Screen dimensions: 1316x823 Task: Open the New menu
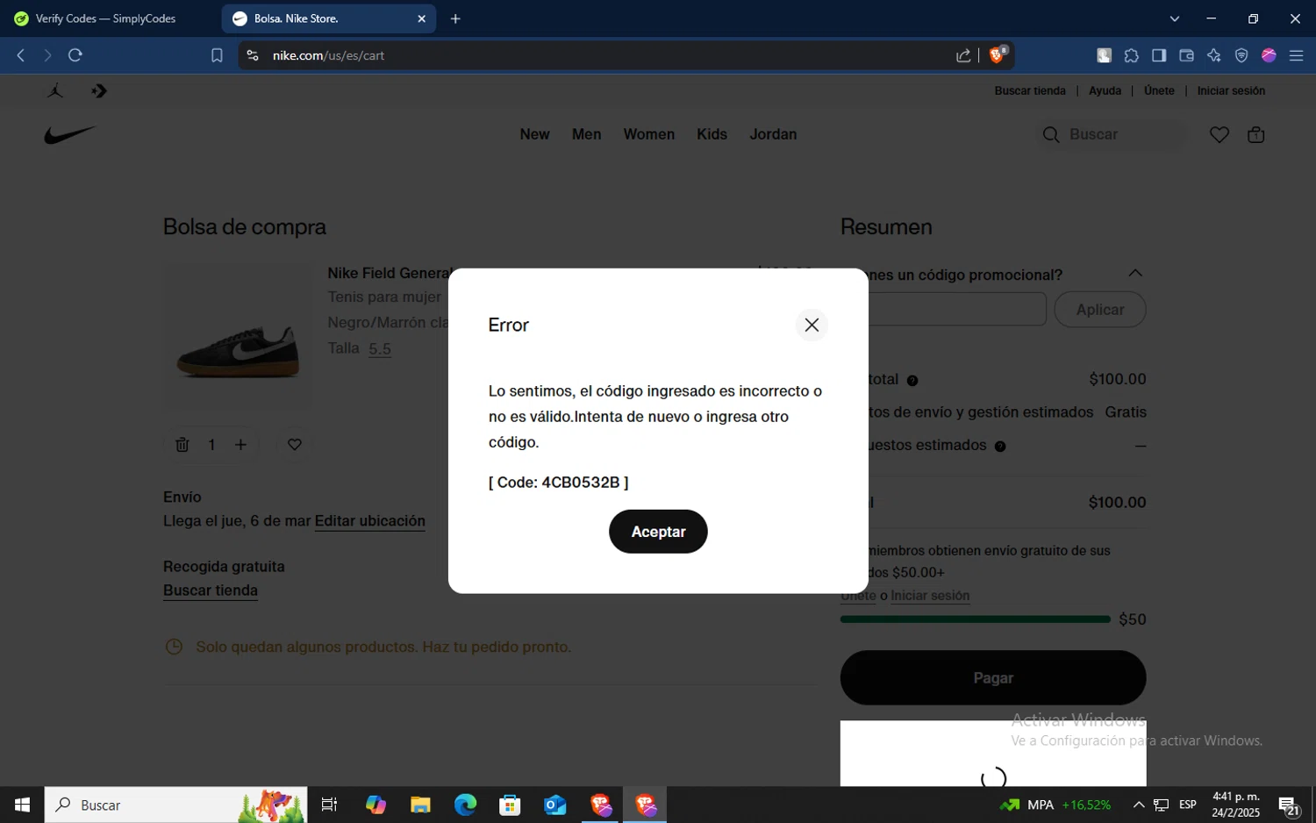pyautogui.click(x=534, y=134)
